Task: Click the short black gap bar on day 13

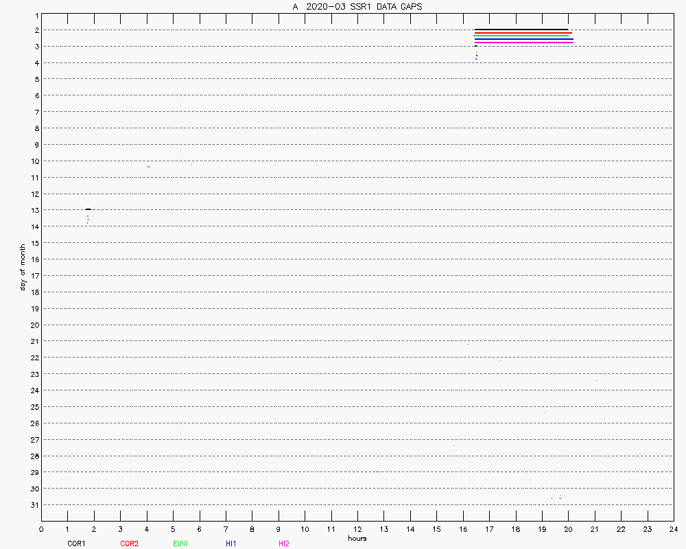Action: [88, 209]
